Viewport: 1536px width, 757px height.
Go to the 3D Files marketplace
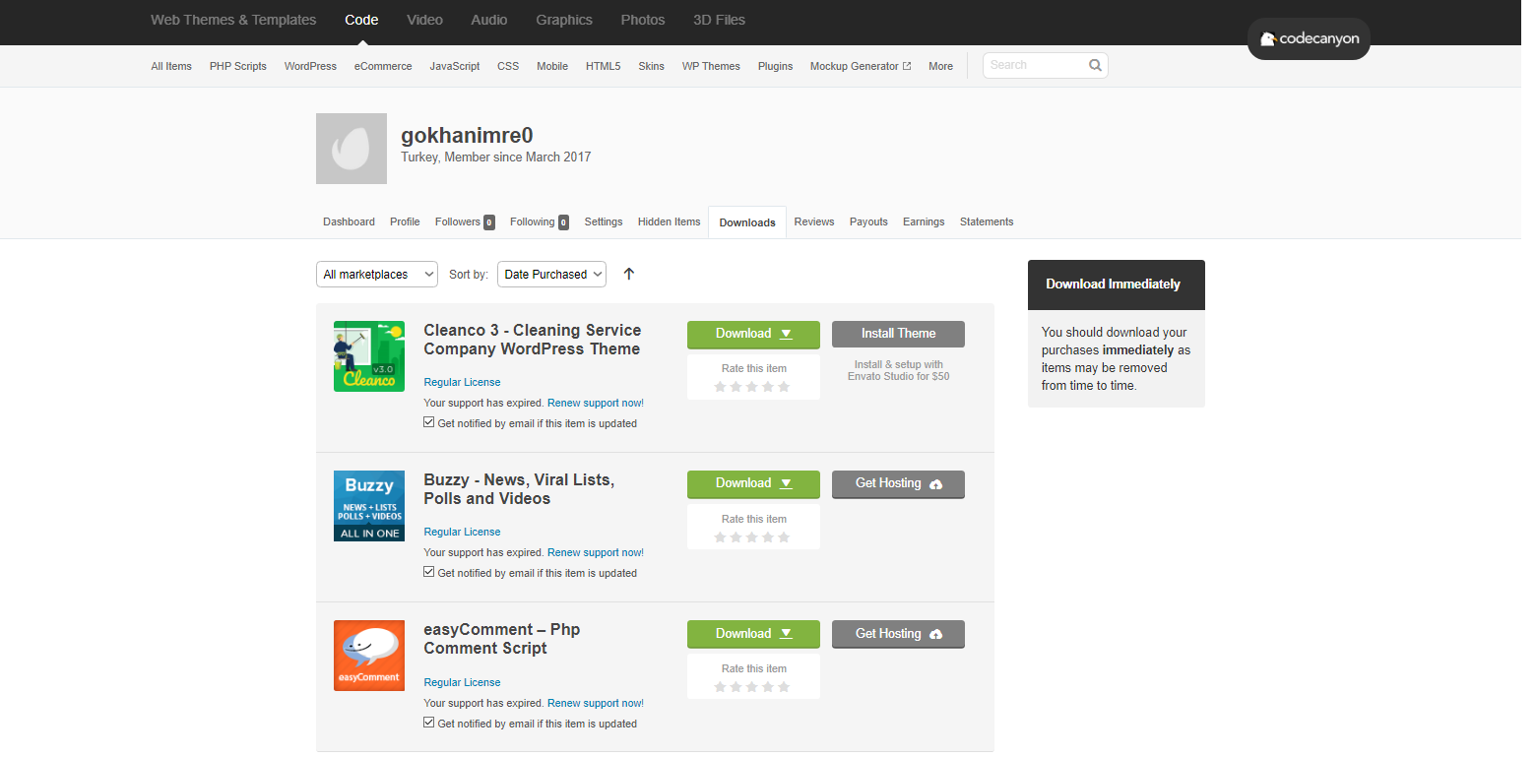pos(719,20)
